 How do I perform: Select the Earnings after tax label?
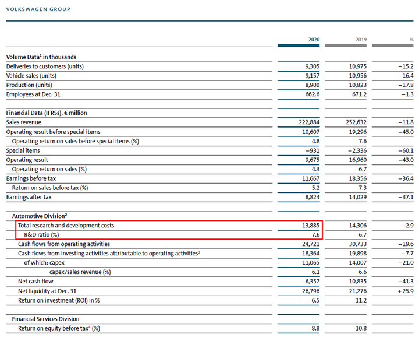click(x=29, y=197)
